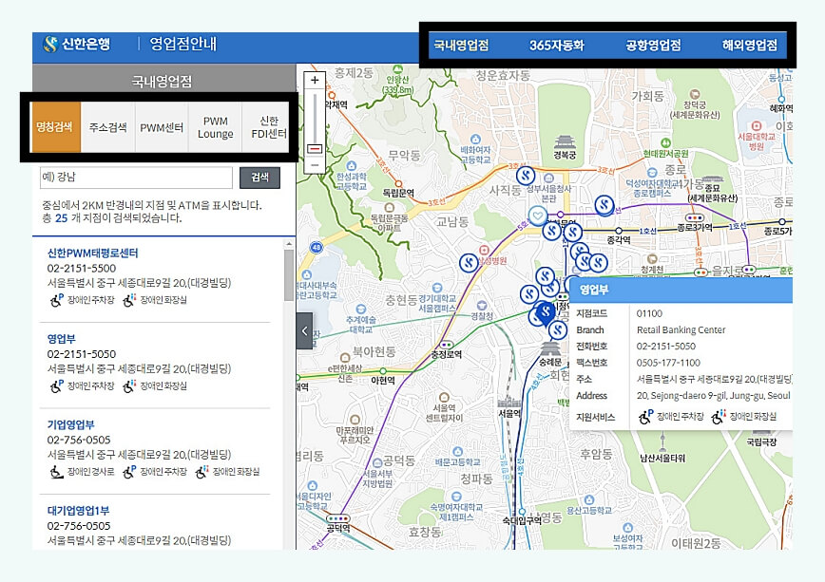This screenshot has height=582, width=825.
Task: Click the 삼성병원 hospital icon on map
Action: click(484, 251)
